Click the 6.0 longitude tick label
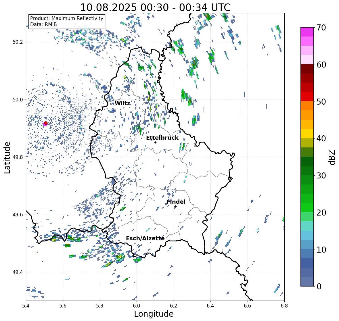339x321 pixels. pos(137,306)
